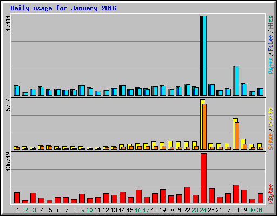Click day 31 on the x-axis
277x216 pixels.
[260, 210]
